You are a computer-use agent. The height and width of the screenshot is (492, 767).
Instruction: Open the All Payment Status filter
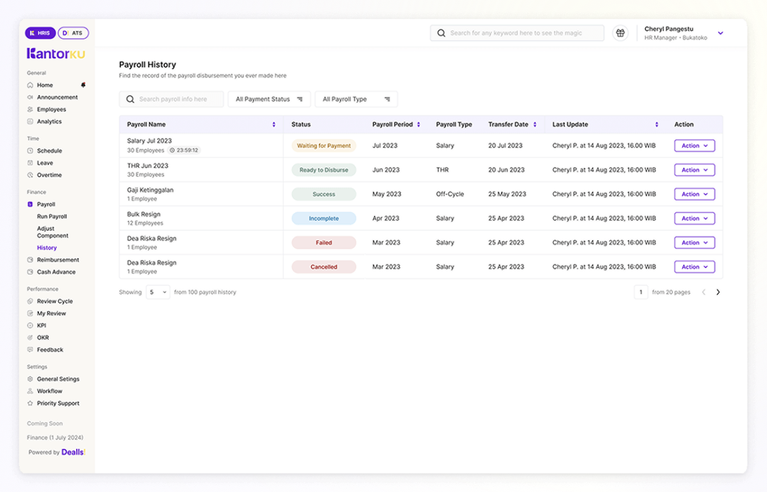point(269,99)
